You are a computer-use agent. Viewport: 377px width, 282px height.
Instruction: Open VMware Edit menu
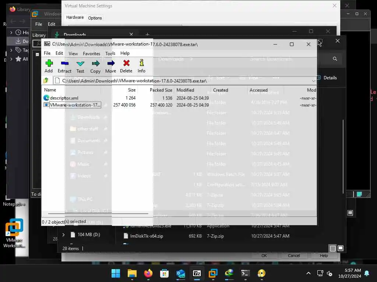[x=52, y=24]
